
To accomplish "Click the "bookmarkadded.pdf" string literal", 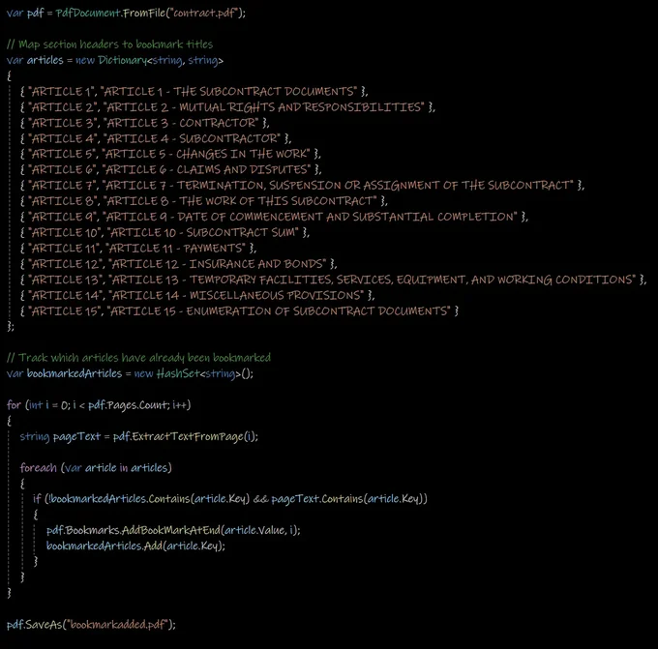I will pyautogui.click(x=118, y=625).
